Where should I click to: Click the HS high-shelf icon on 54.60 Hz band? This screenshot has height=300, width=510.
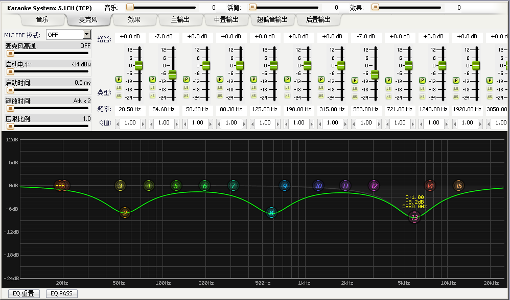[152, 94]
